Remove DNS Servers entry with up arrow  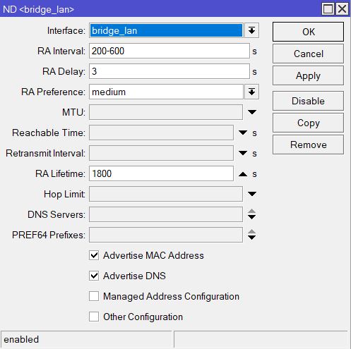click(x=251, y=211)
